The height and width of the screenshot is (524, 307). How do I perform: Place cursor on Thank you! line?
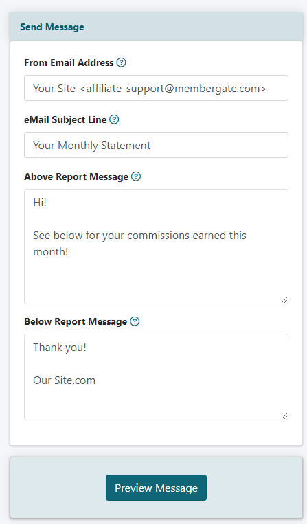(60, 348)
